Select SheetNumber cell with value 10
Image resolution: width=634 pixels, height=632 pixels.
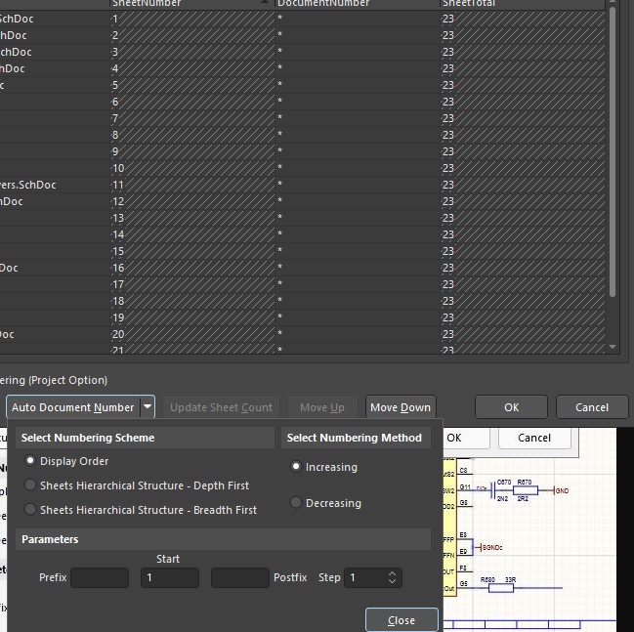pos(192,168)
